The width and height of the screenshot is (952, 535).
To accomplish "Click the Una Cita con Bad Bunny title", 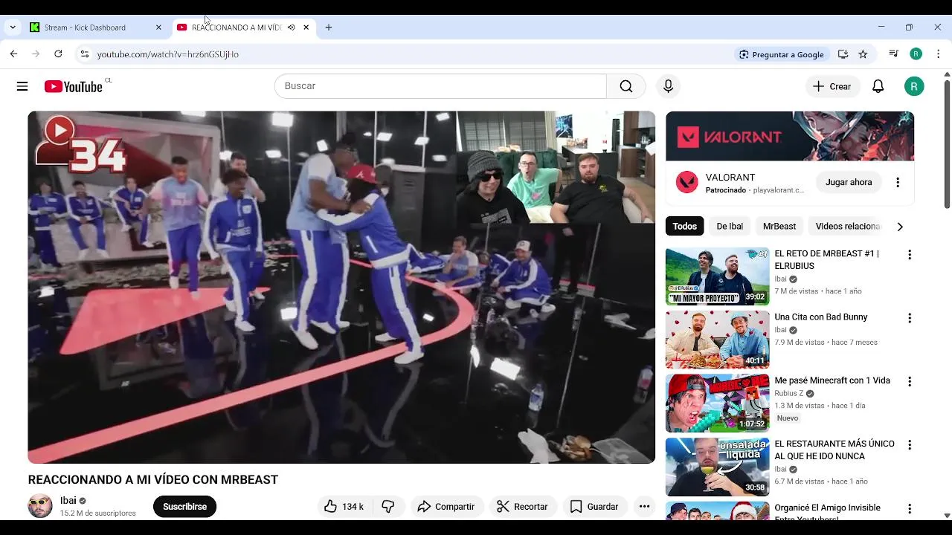I will pos(821,317).
